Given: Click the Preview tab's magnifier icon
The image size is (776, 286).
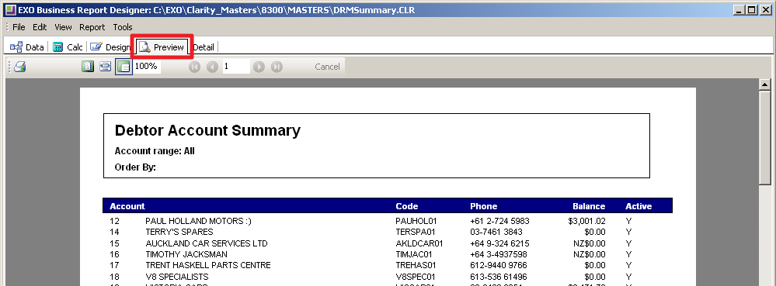Looking at the screenshot, I should pos(144,47).
